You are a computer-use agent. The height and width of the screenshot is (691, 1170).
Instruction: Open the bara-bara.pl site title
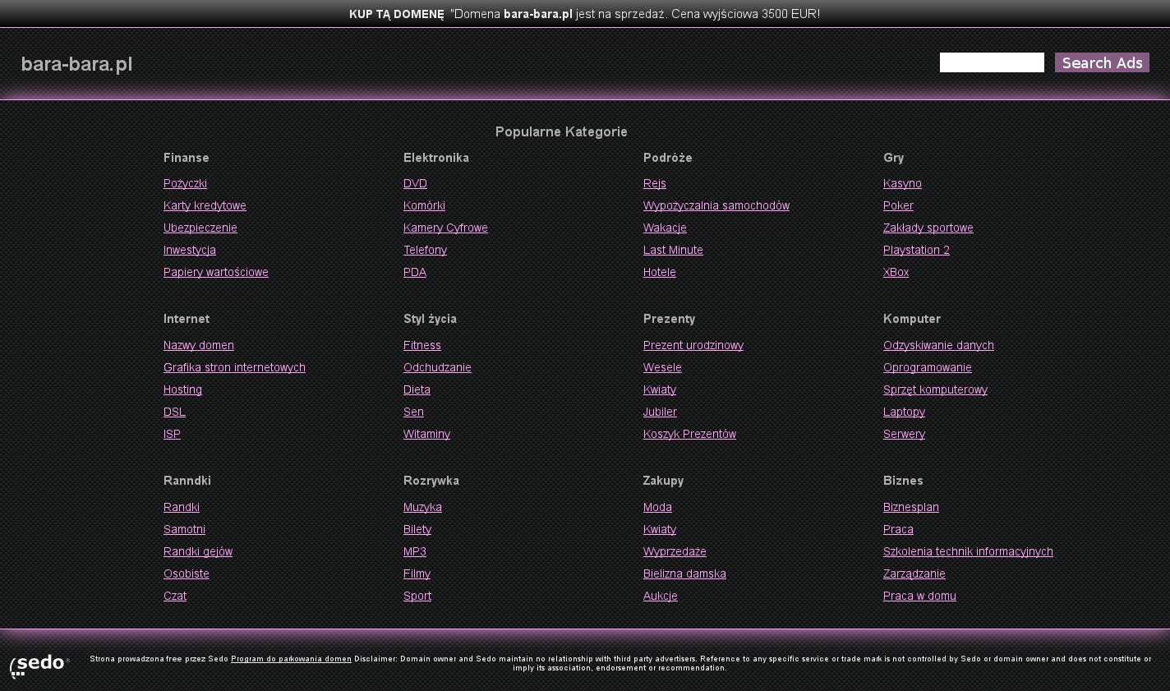(x=76, y=64)
